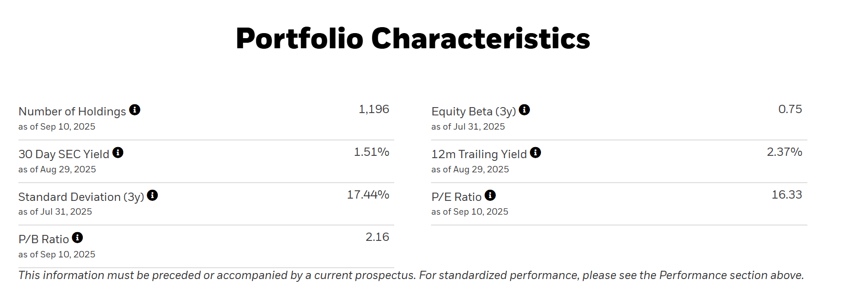
Task: Click the P/B Ratio info icon
Action: 77,238
